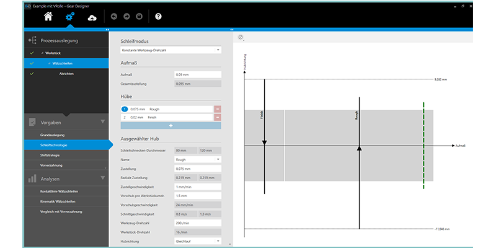Click the Werkstück-Drehzahl value 16 /min
The height and width of the screenshot is (248, 496).
[x=198, y=232]
